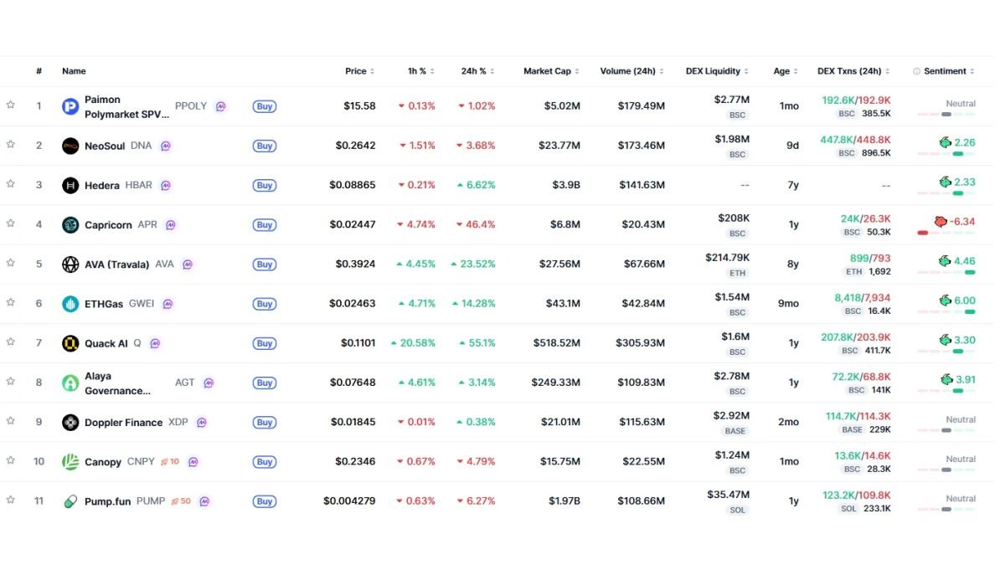Star NeoSoul DNA to watchlist

(x=10, y=144)
